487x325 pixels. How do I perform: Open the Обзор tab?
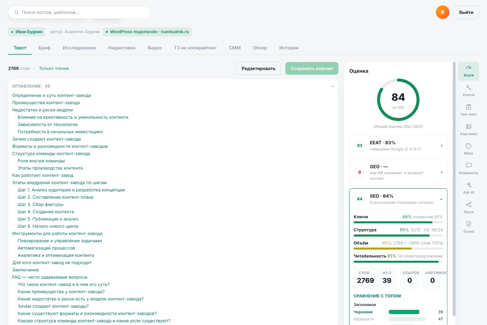pos(260,48)
